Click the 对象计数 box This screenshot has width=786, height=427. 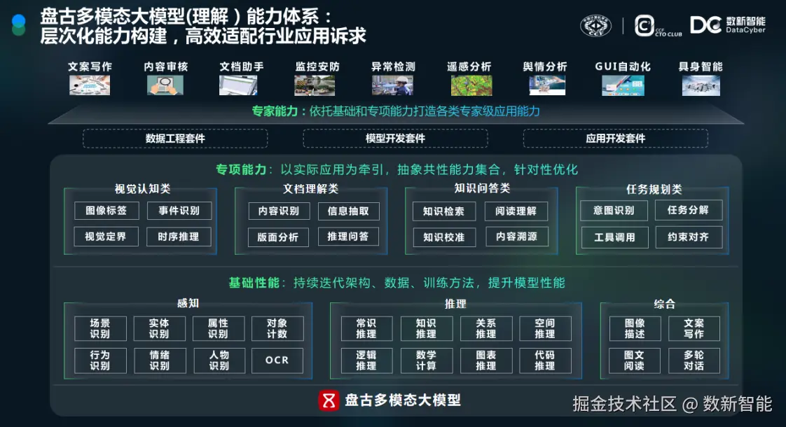point(277,328)
